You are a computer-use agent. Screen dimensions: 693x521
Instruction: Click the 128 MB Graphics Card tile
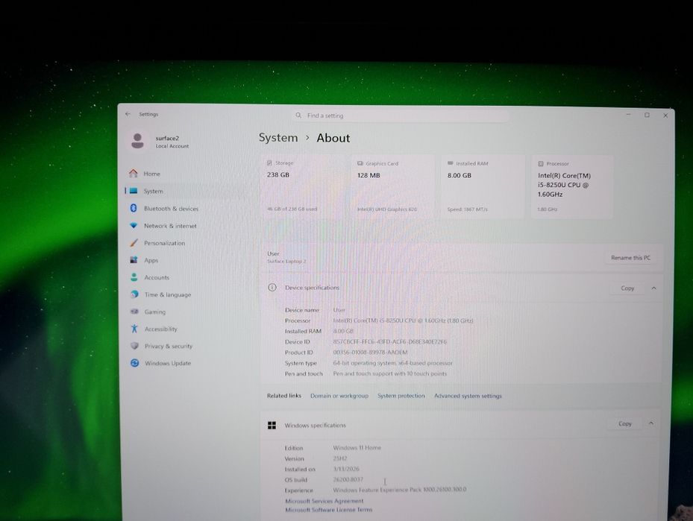tap(393, 186)
